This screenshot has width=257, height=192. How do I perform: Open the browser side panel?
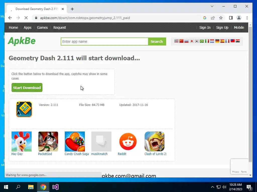coord(231,18)
